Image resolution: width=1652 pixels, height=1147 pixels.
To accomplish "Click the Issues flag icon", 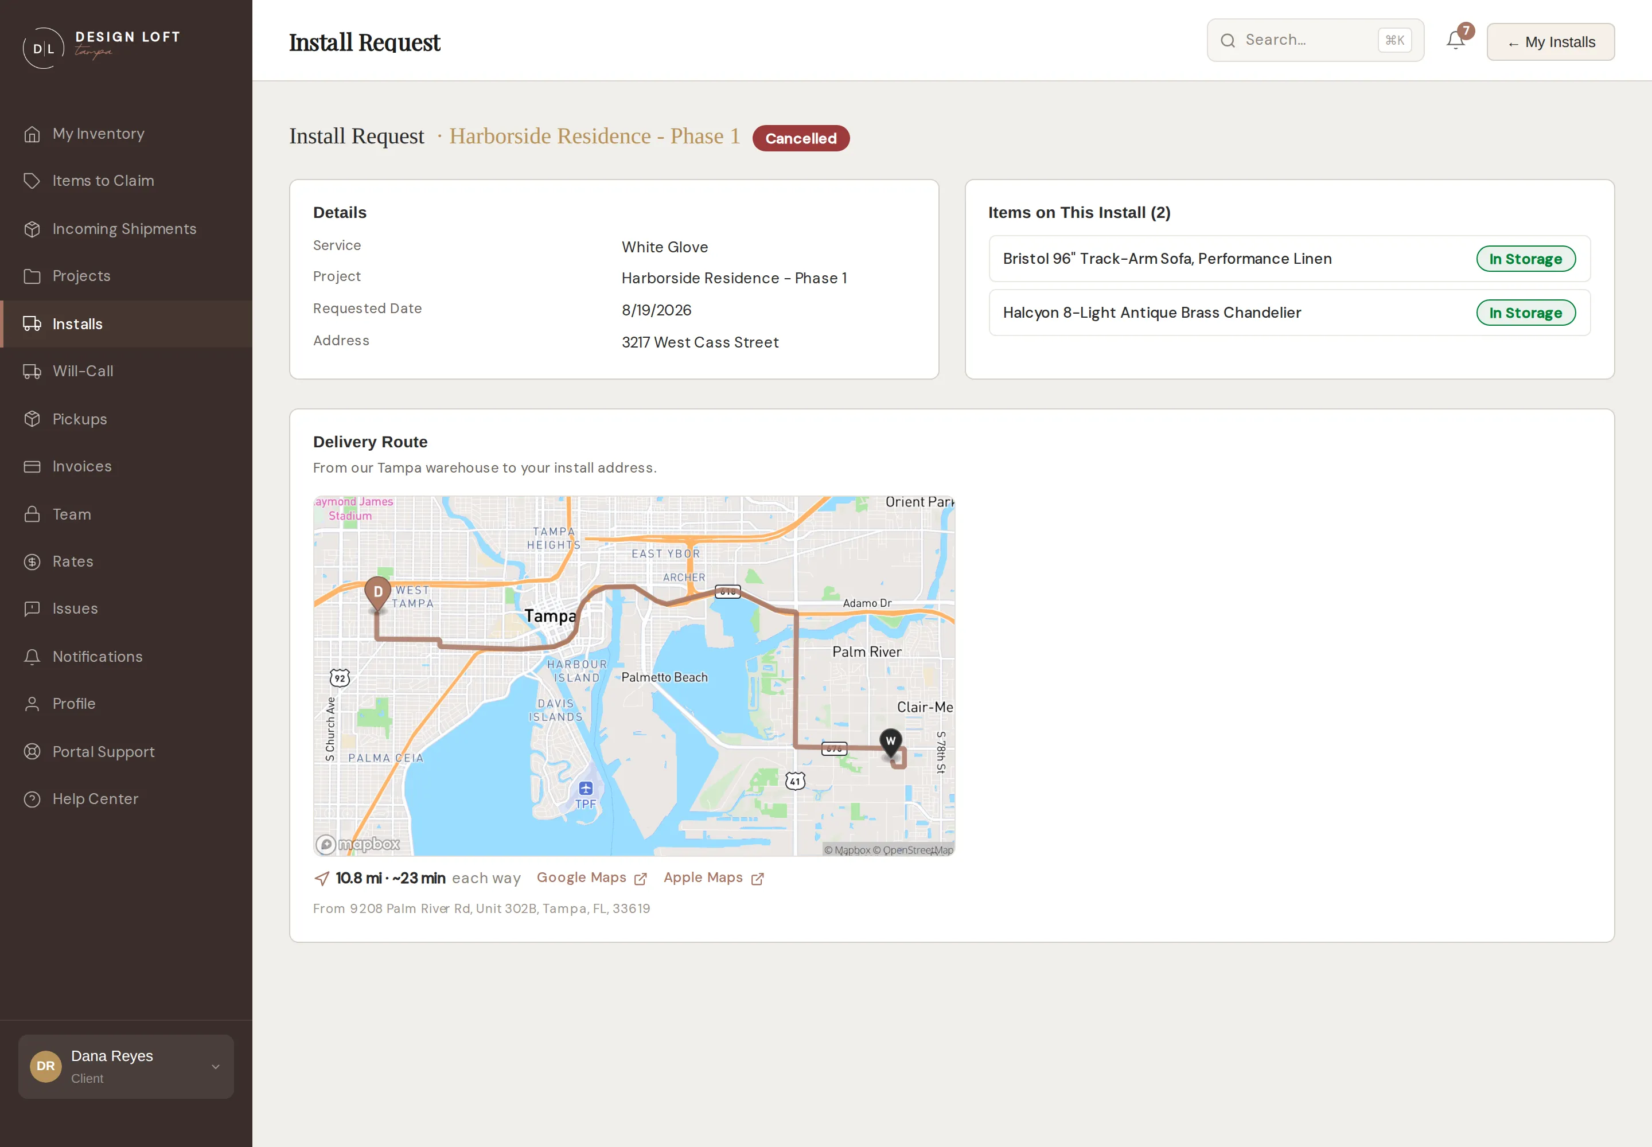I will click(x=32, y=608).
